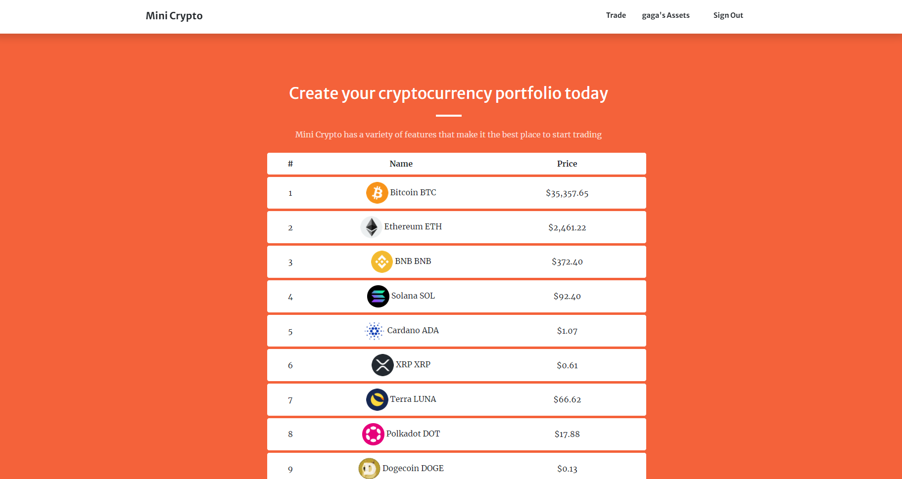Click the Solana SOL logo
Image resolution: width=902 pixels, height=479 pixels.
pos(378,296)
